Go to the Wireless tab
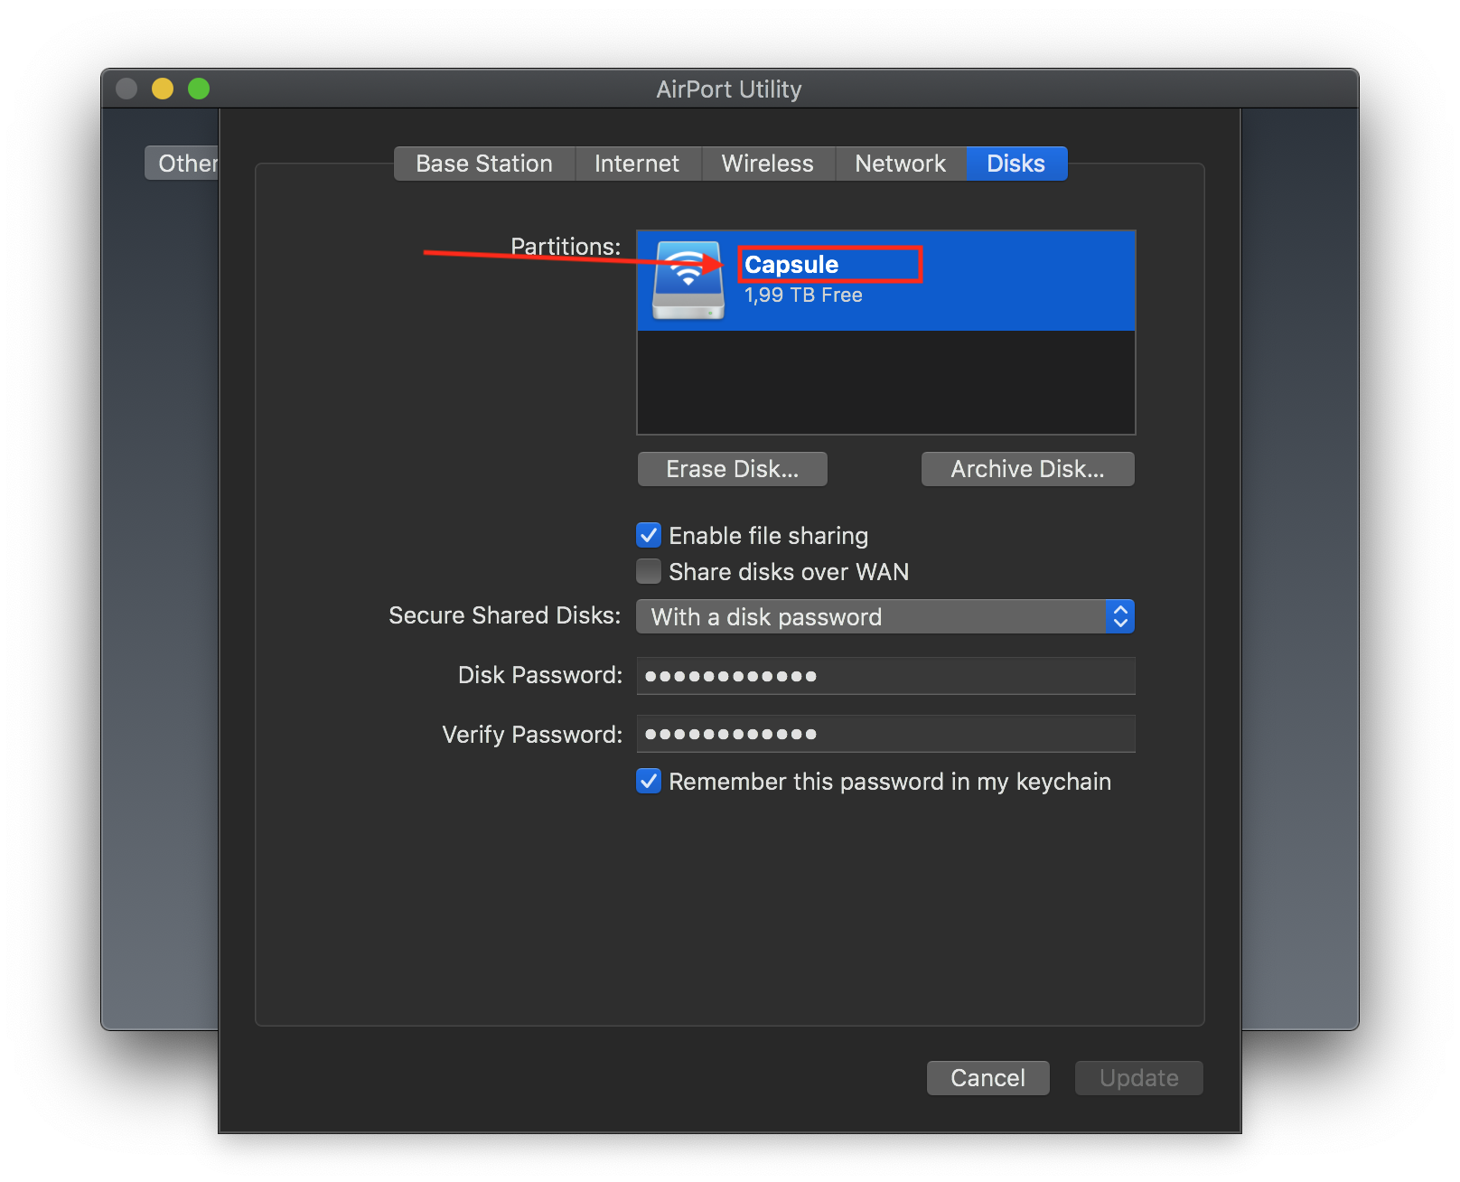Screen dimensions: 1460x1182 768,164
